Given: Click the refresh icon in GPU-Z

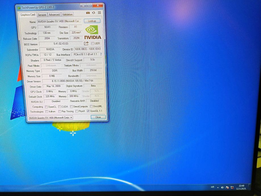Looking at the screenshot, I should click(93, 13).
